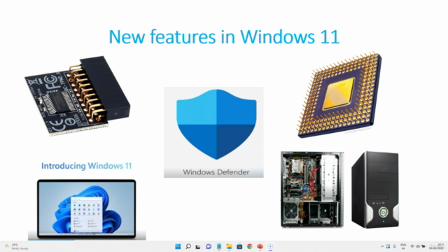This screenshot has height=252, width=448.
Task: Open the Windows Start menu
Action: (x=178, y=246)
